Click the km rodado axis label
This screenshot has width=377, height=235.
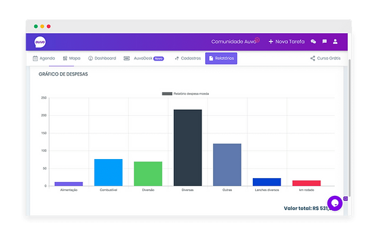coord(307,190)
